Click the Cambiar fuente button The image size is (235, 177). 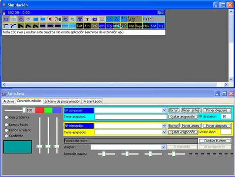215,141
